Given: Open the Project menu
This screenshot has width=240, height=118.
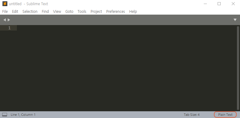Looking at the screenshot, I should pyautogui.click(x=96, y=11).
